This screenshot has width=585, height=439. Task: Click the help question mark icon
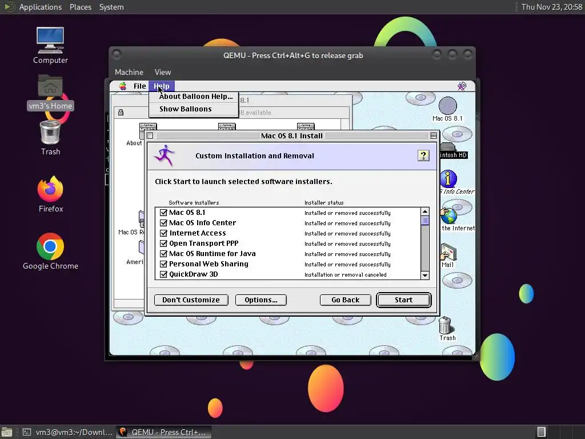click(x=423, y=155)
